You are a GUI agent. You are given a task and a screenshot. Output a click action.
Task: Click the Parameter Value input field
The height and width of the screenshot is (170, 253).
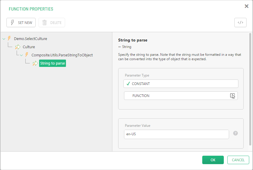[176, 134]
